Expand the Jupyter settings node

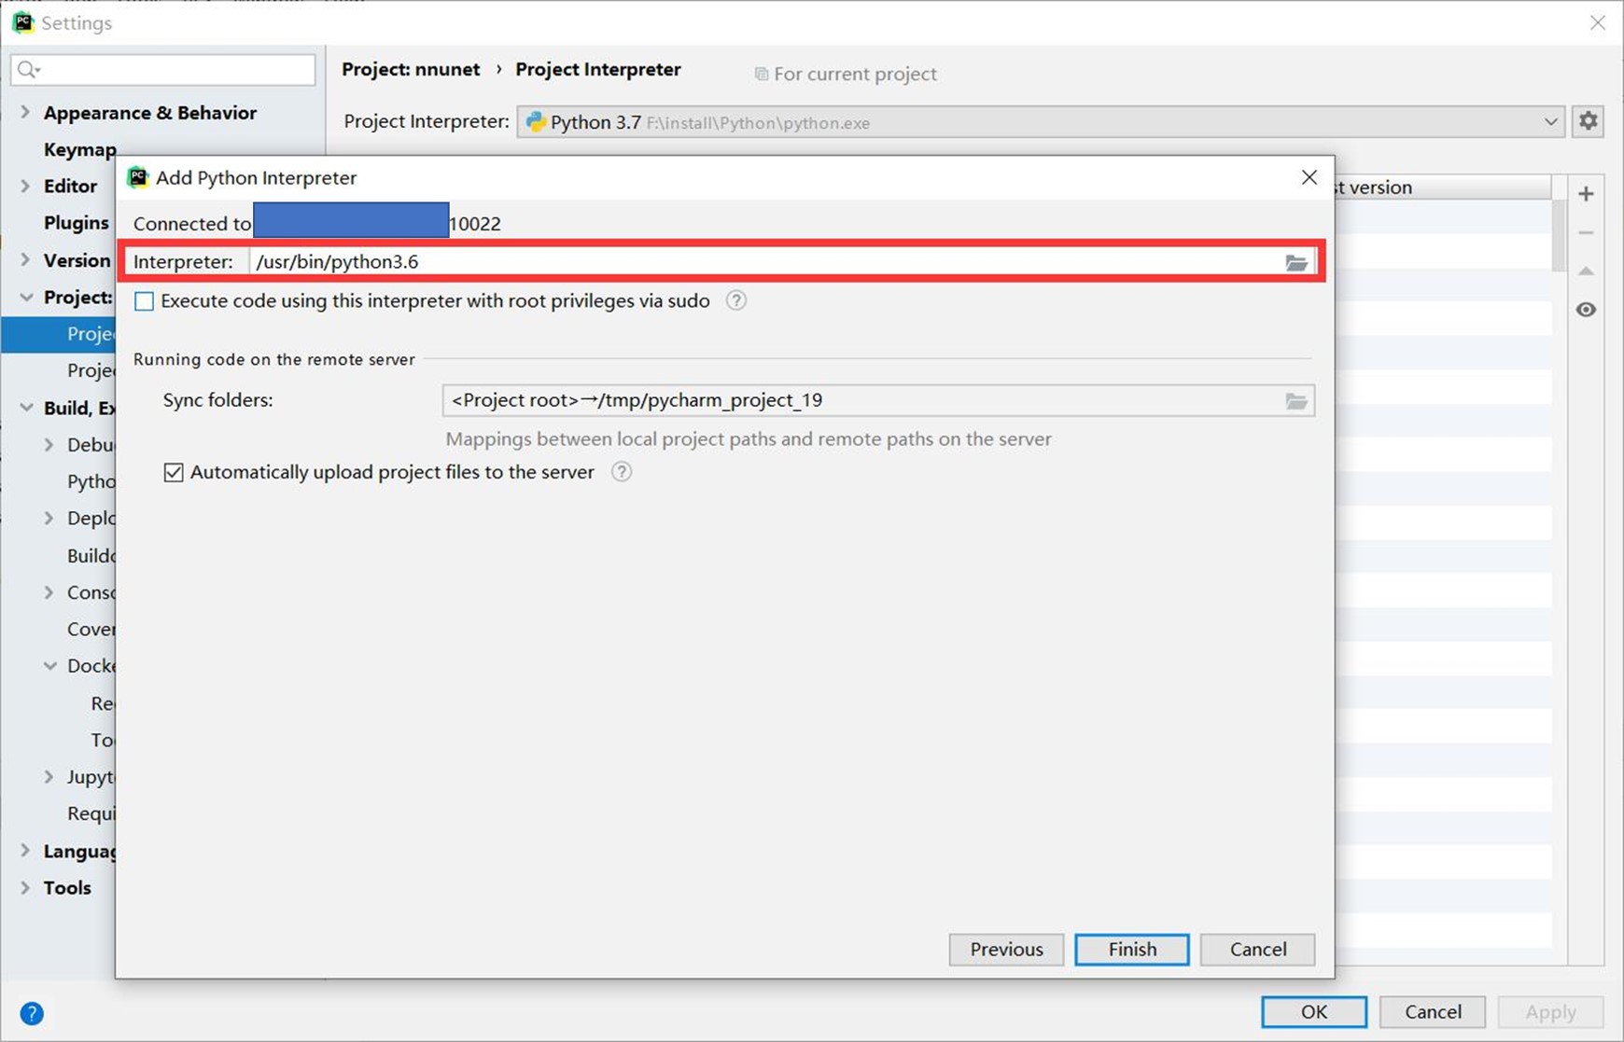point(49,777)
